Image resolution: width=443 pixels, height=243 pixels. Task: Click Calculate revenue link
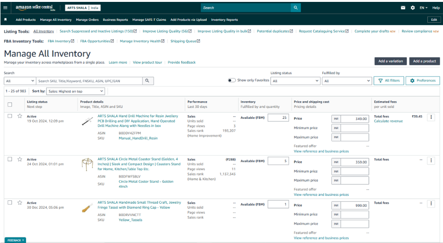(388, 121)
